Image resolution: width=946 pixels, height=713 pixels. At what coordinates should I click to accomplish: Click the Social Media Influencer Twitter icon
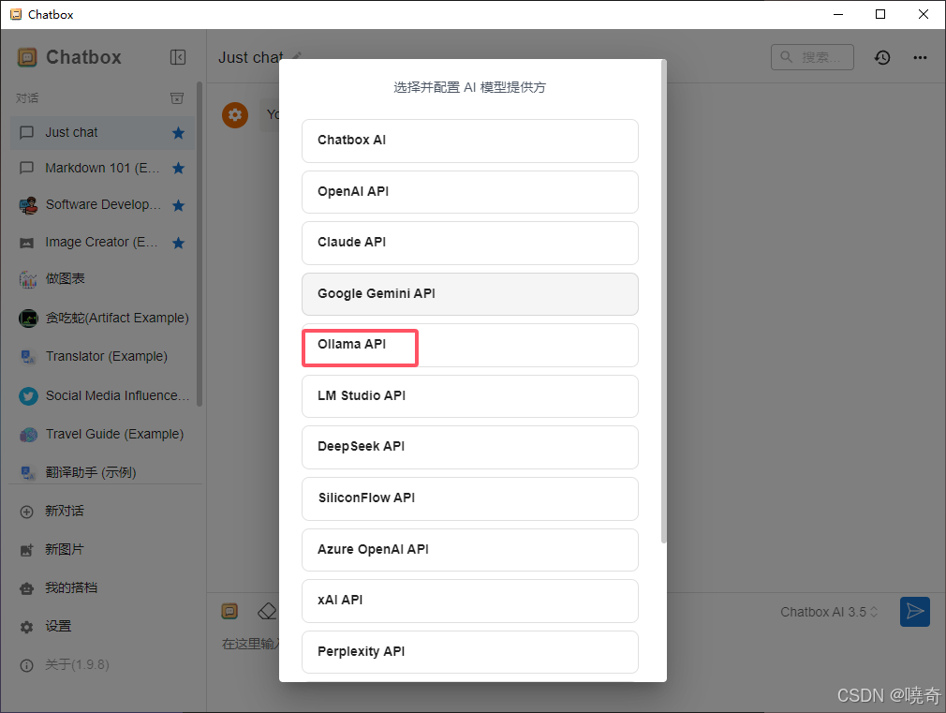(28, 396)
